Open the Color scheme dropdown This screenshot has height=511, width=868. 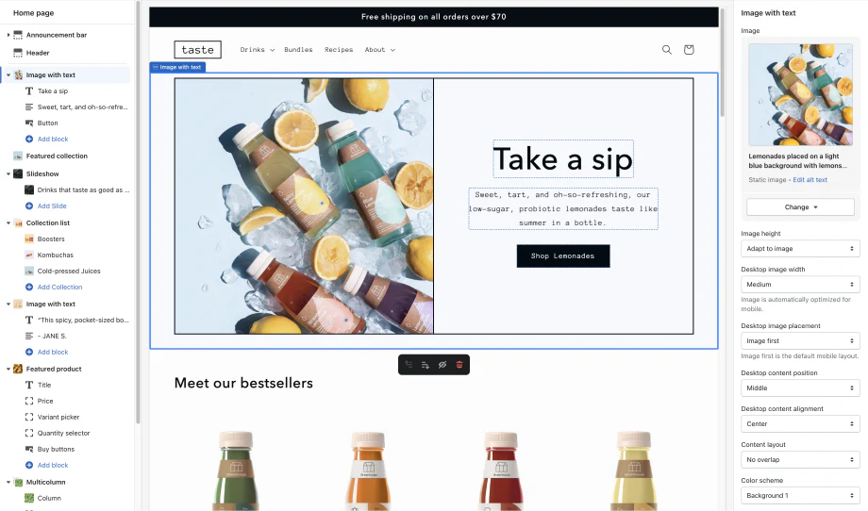point(800,496)
